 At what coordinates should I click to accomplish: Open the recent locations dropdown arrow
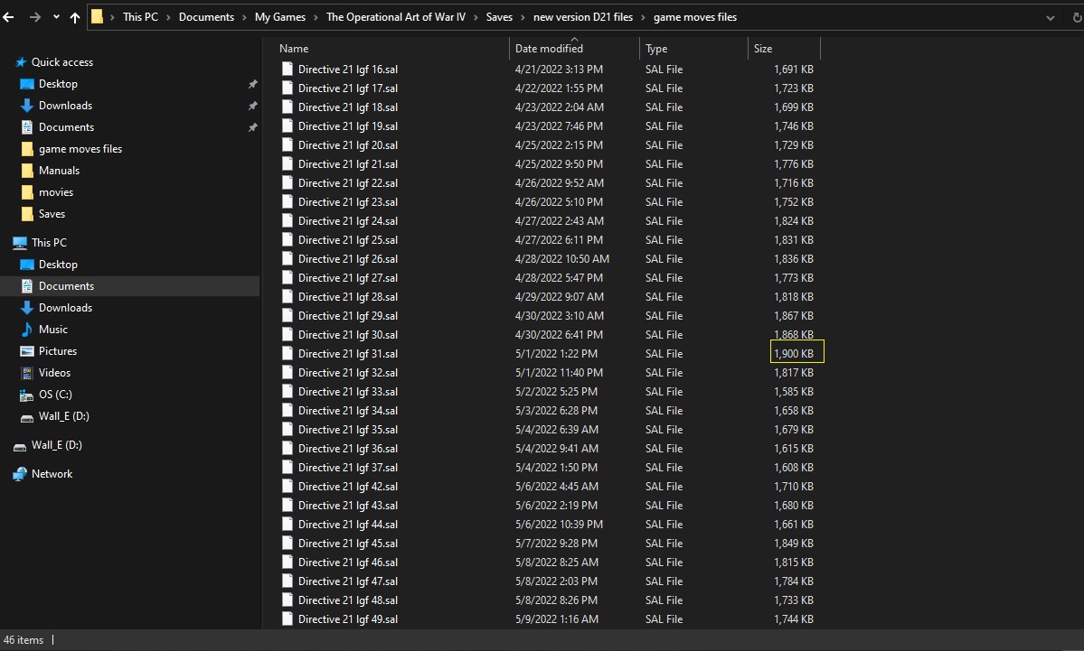56,17
